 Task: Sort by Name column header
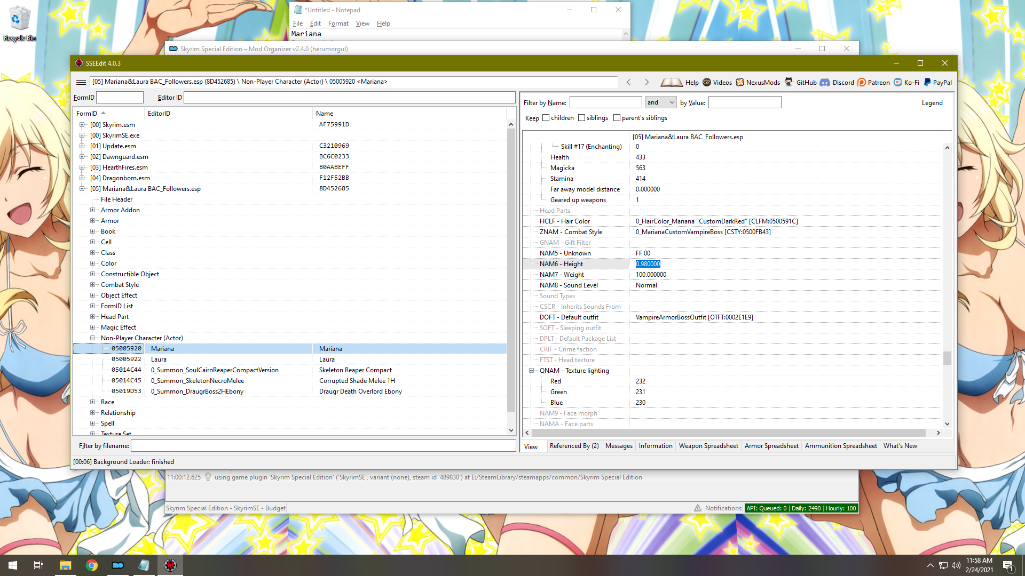click(x=409, y=114)
